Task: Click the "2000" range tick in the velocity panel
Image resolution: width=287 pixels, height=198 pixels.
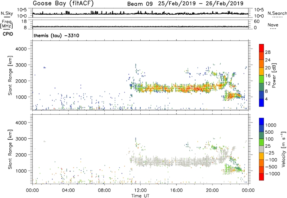Action: click(21, 155)
